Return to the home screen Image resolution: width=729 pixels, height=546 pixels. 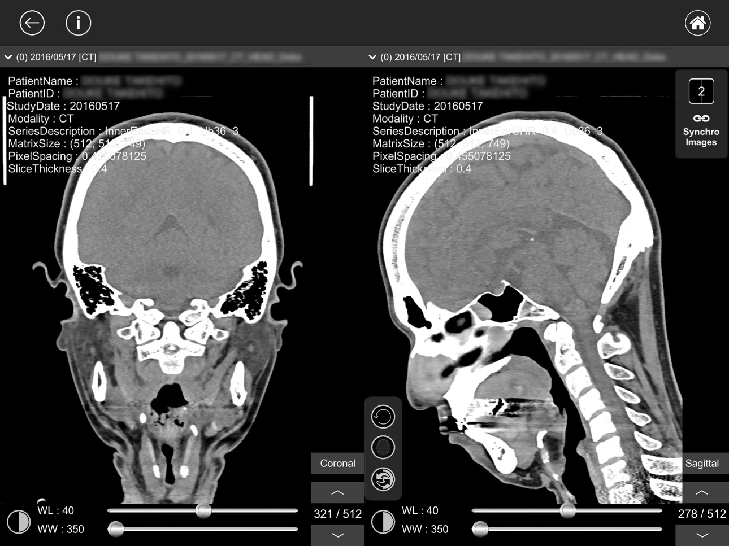698,23
